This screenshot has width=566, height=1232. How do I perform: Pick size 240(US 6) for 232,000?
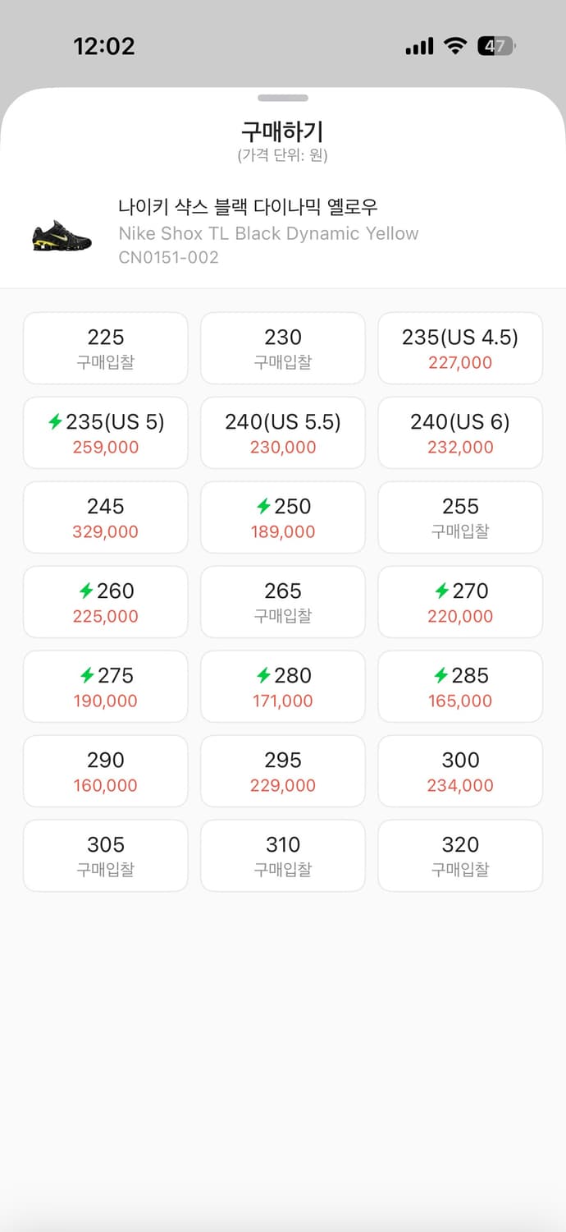click(460, 433)
